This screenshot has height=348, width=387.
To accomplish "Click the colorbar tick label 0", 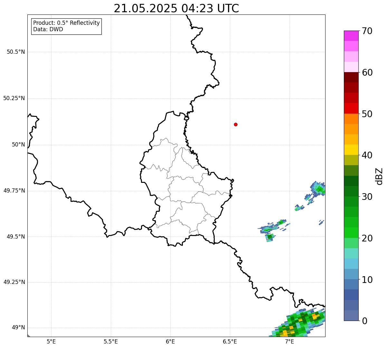I will (x=364, y=321).
